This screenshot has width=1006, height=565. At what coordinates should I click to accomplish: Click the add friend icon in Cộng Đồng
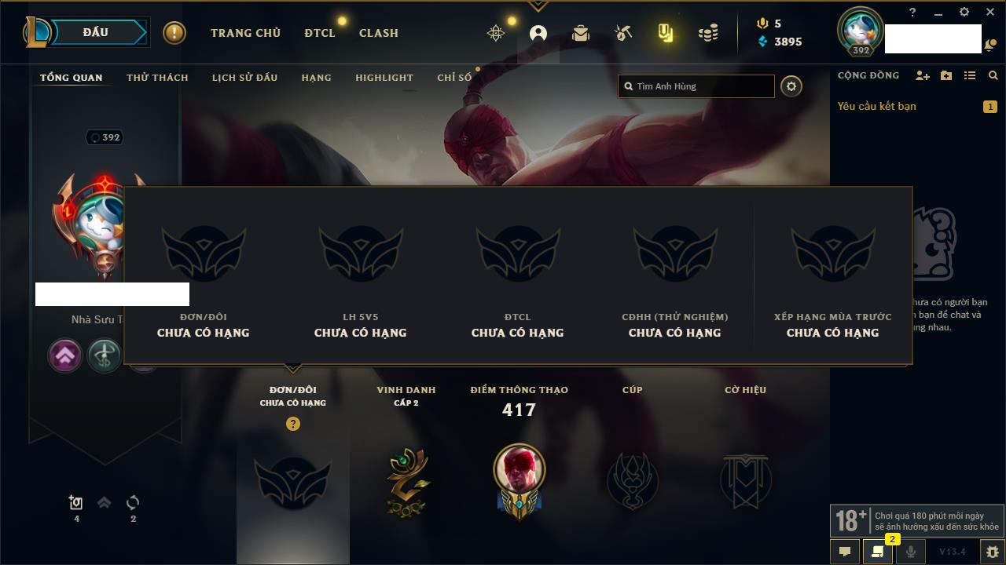coord(923,75)
